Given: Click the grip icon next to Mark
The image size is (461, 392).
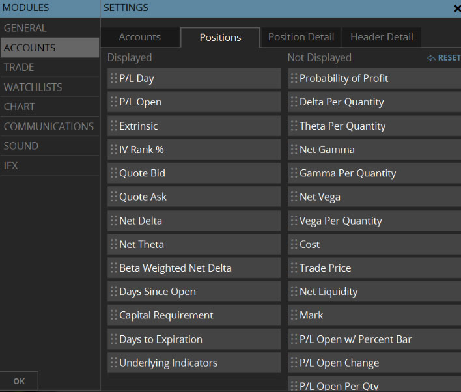Looking at the screenshot, I should pos(294,315).
